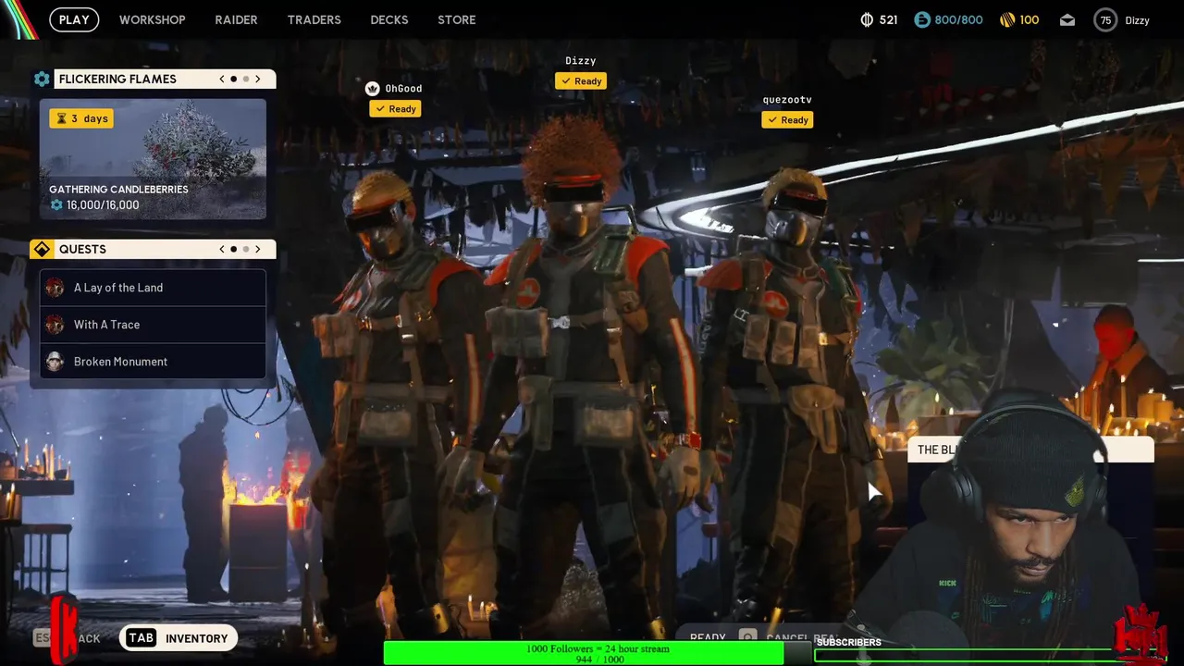The width and height of the screenshot is (1184, 666).
Task: Select the OhGood player name
Action: 403,89
